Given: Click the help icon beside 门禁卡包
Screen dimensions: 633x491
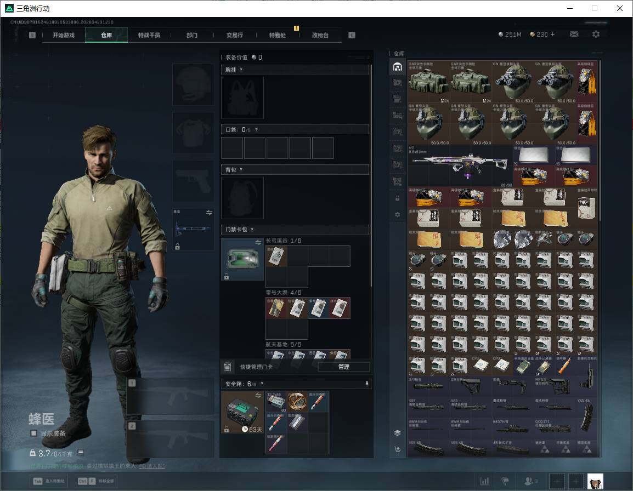Looking at the screenshot, I should point(252,230).
